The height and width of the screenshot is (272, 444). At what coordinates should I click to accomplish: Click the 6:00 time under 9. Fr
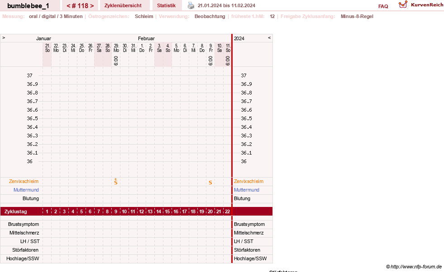[210, 61]
